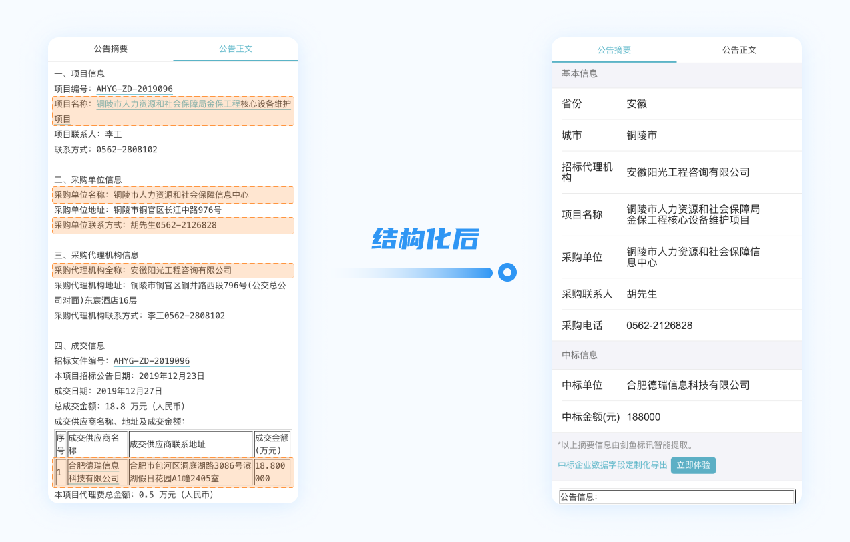Click 采购单位 value 社会保障信息中心
The image size is (850, 542).
693,257
